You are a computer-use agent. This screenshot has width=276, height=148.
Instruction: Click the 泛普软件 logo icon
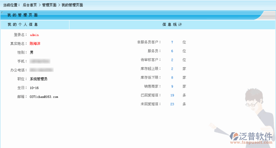coord(235,136)
